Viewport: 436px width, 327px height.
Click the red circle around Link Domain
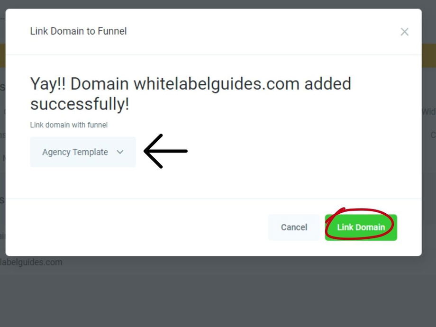click(x=359, y=224)
